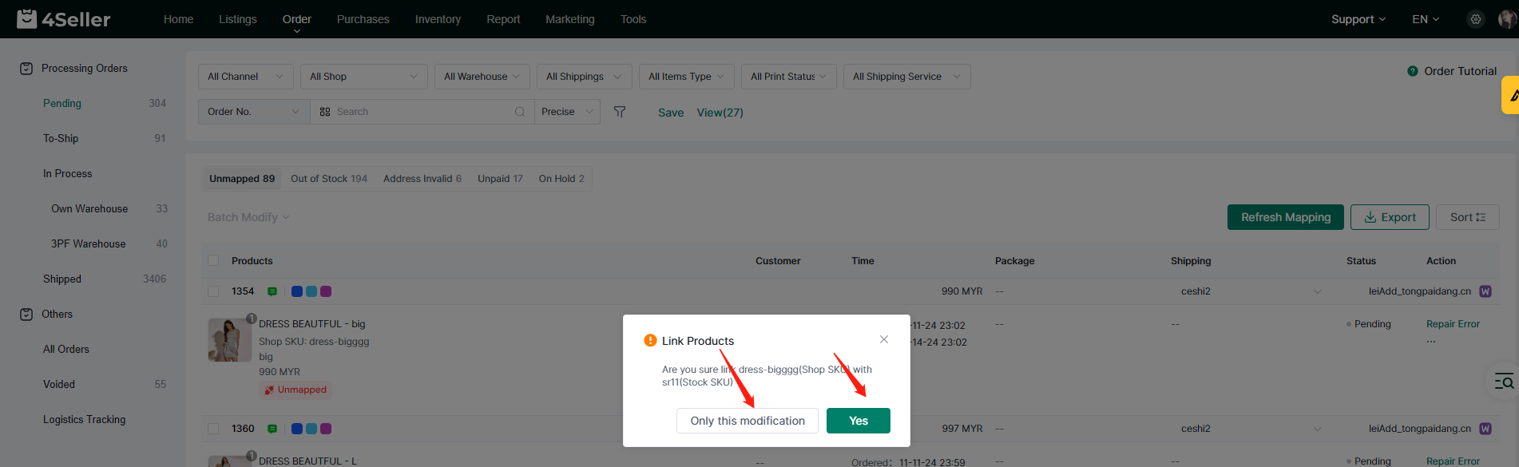Image resolution: width=1519 pixels, height=467 pixels.
Task: Open the Precise match dropdown
Action: pyautogui.click(x=567, y=112)
